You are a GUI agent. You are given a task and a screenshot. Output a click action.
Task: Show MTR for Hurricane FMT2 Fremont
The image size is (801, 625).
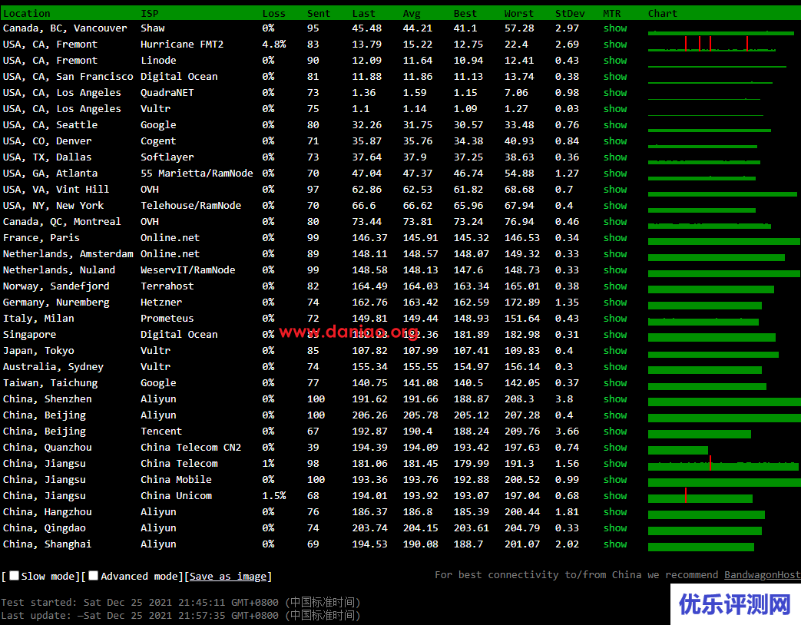(x=615, y=45)
